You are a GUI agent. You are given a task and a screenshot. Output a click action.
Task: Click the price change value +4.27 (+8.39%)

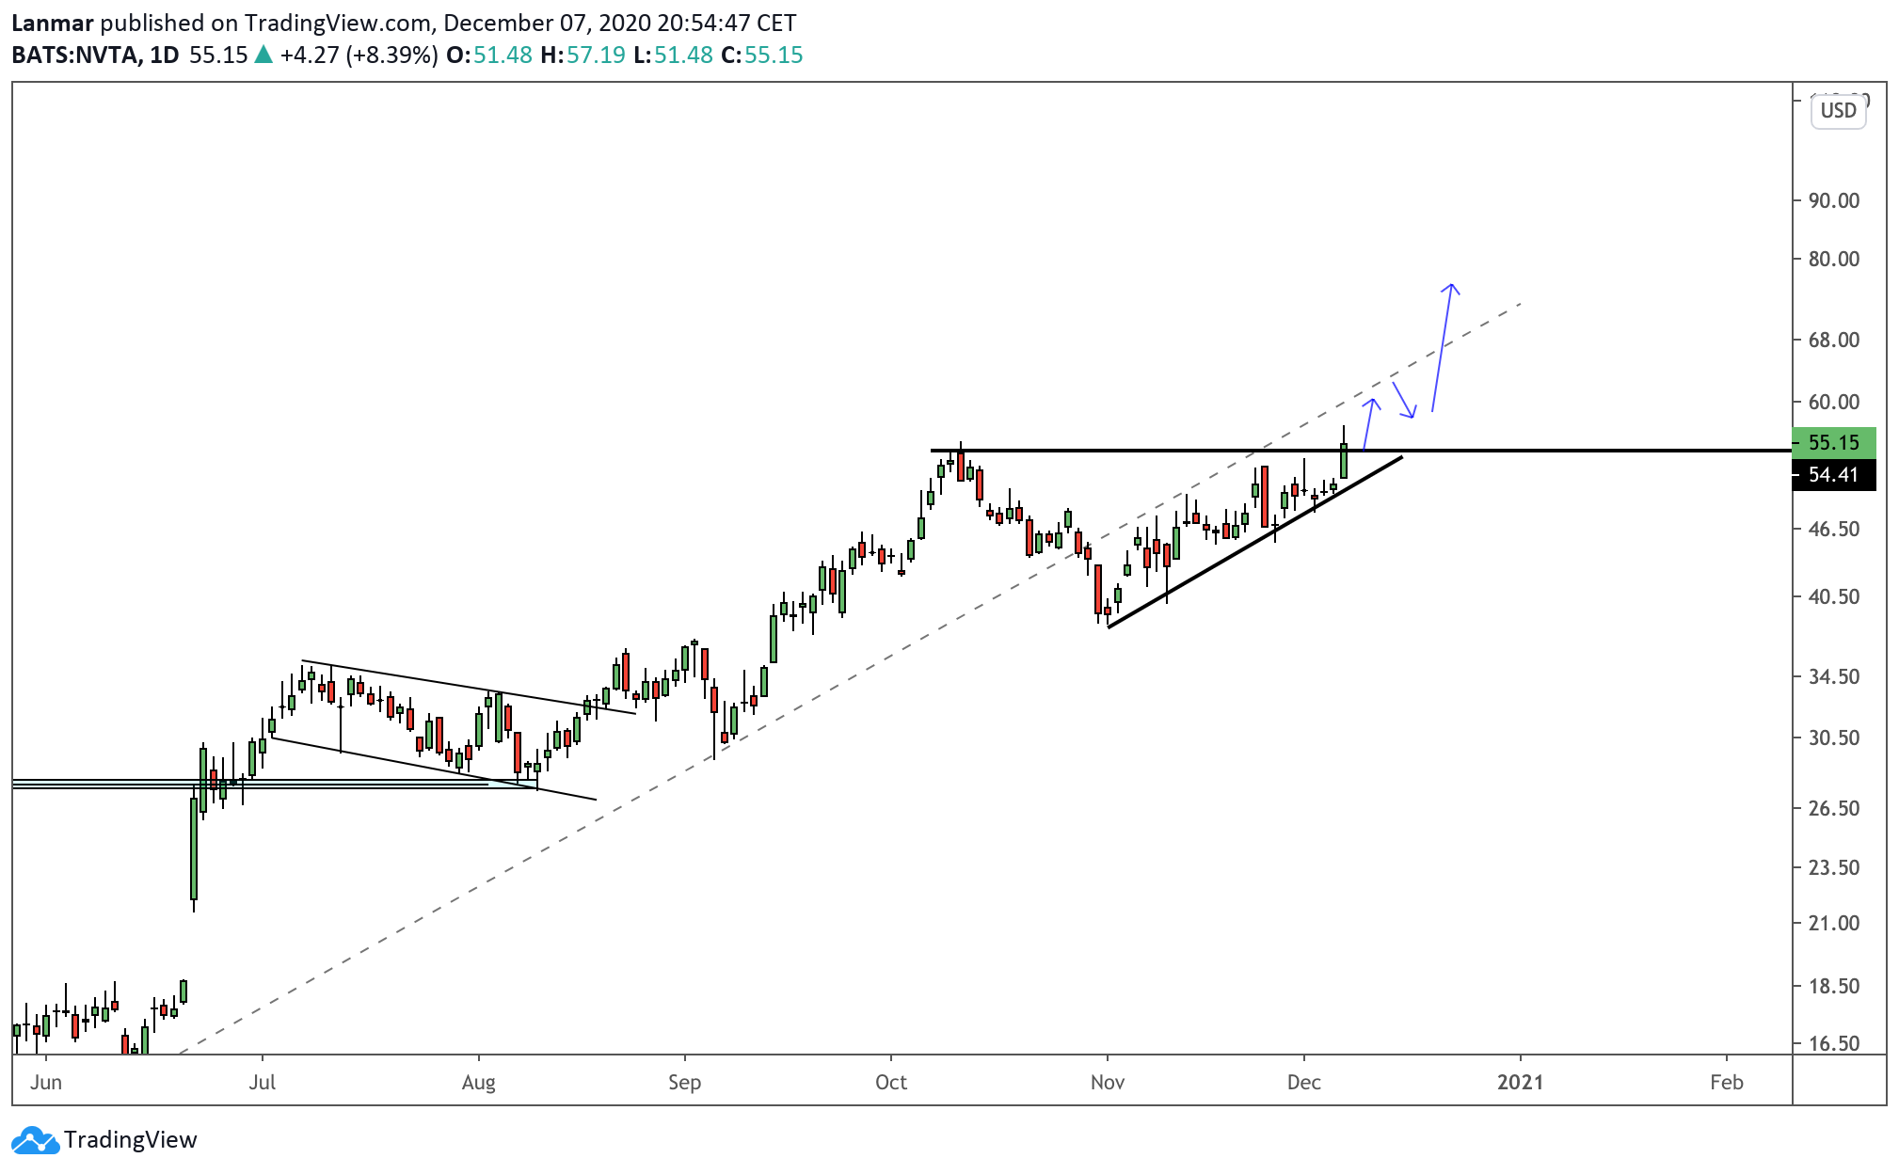coord(359,55)
